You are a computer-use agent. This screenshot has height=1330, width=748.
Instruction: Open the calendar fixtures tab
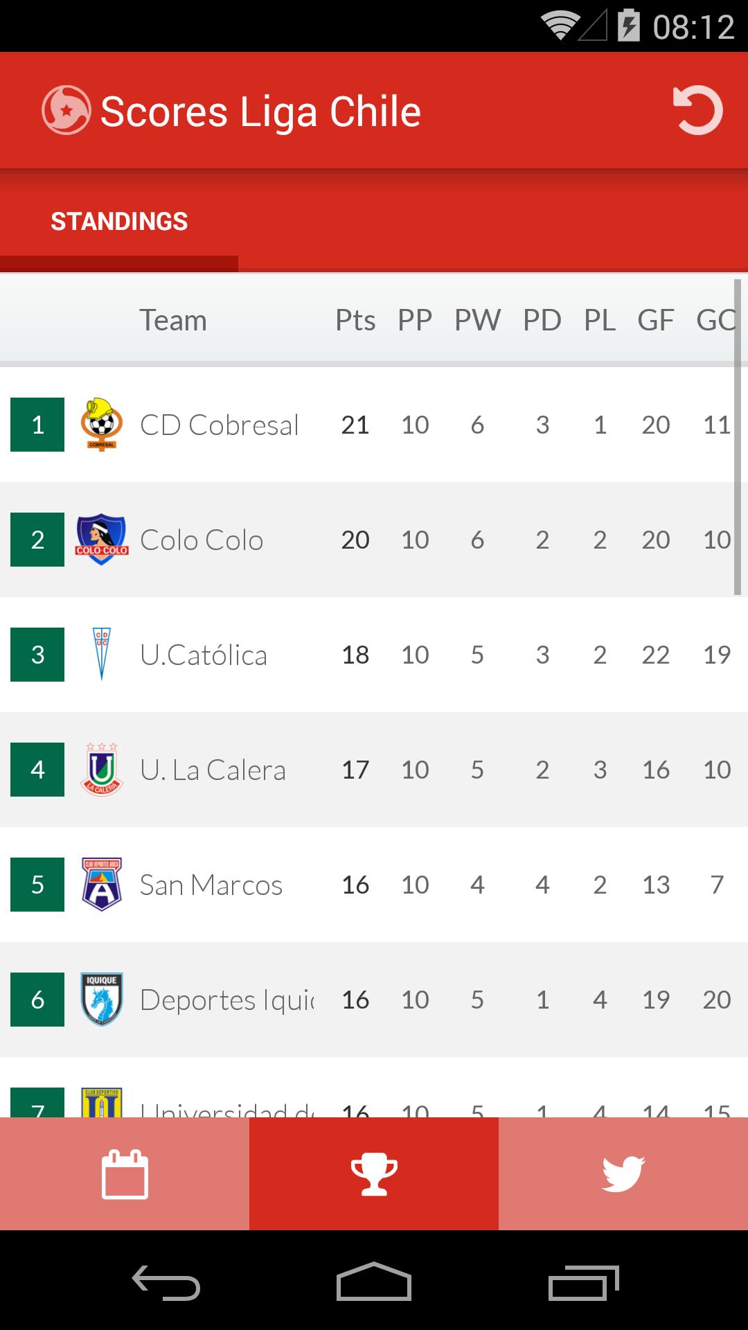pyautogui.click(x=125, y=1173)
